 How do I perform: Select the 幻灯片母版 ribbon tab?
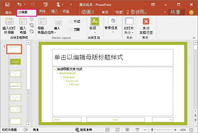(x=26, y=13)
